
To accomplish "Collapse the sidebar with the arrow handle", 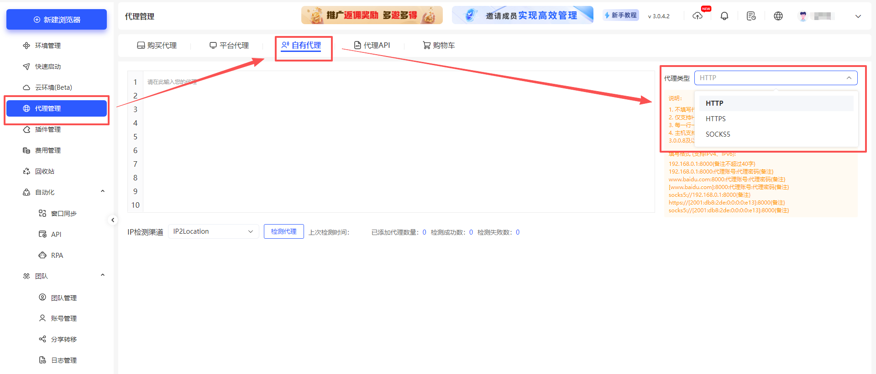I will 113,220.
